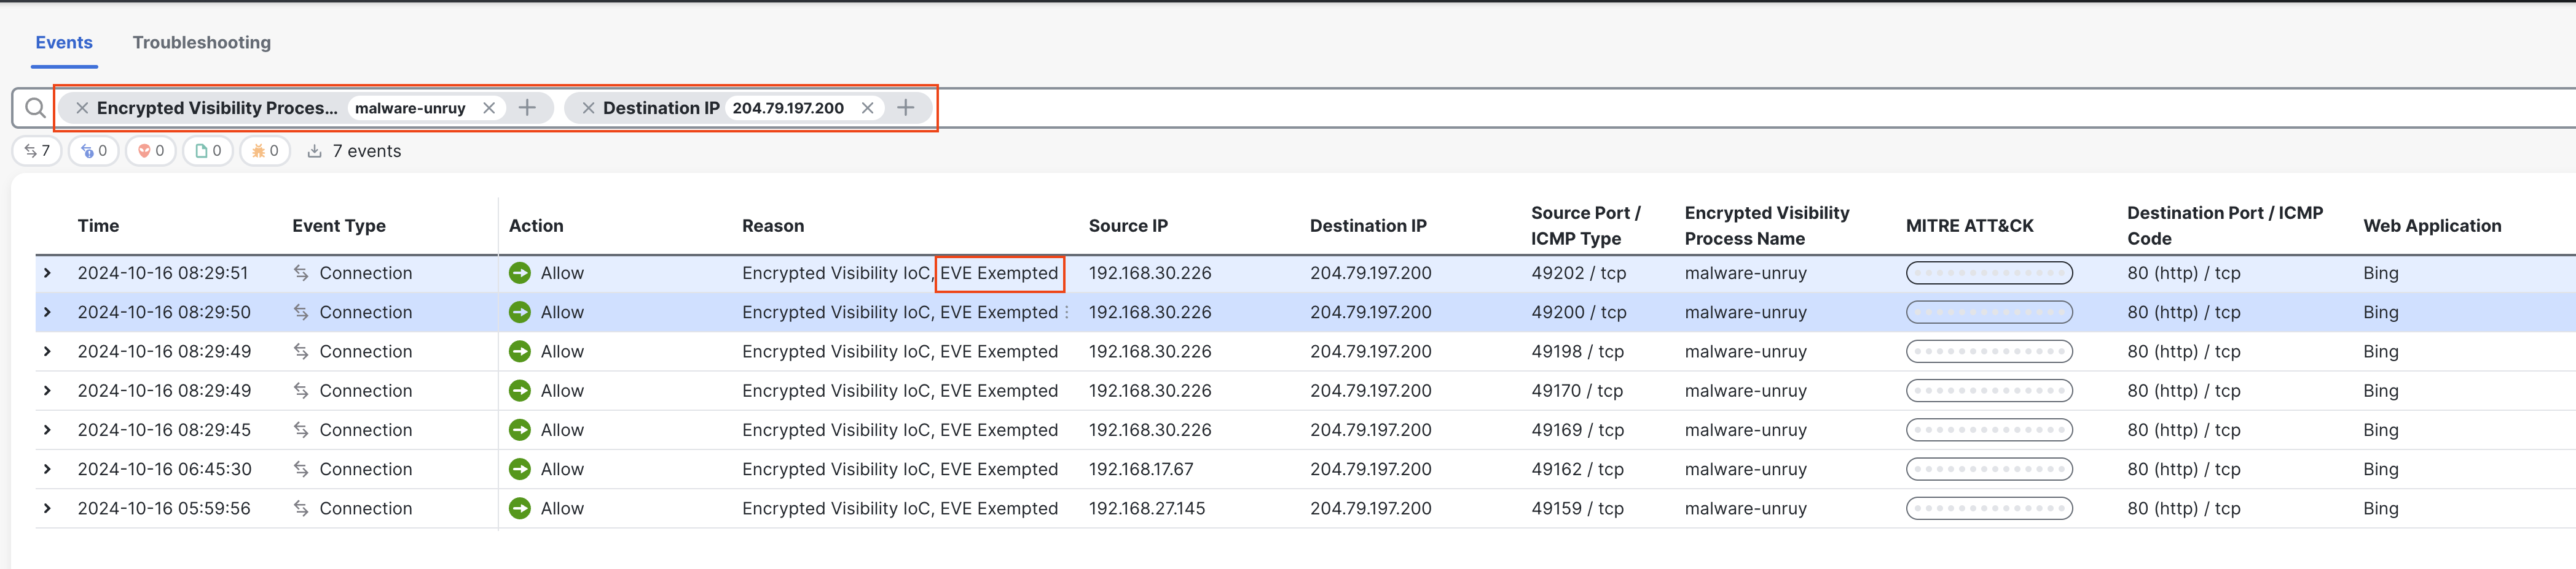Image resolution: width=2576 pixels, height=569 pixels.
Task: Sort by the Time column header
Action: click(x=98, y=226)
